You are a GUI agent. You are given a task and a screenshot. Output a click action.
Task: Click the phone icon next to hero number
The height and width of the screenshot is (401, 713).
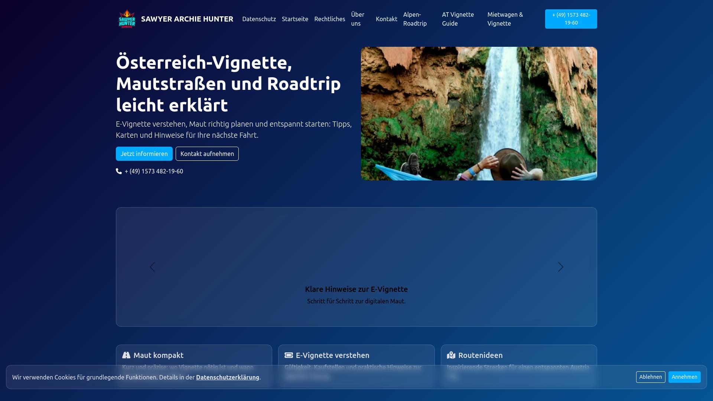pos(118,171)
